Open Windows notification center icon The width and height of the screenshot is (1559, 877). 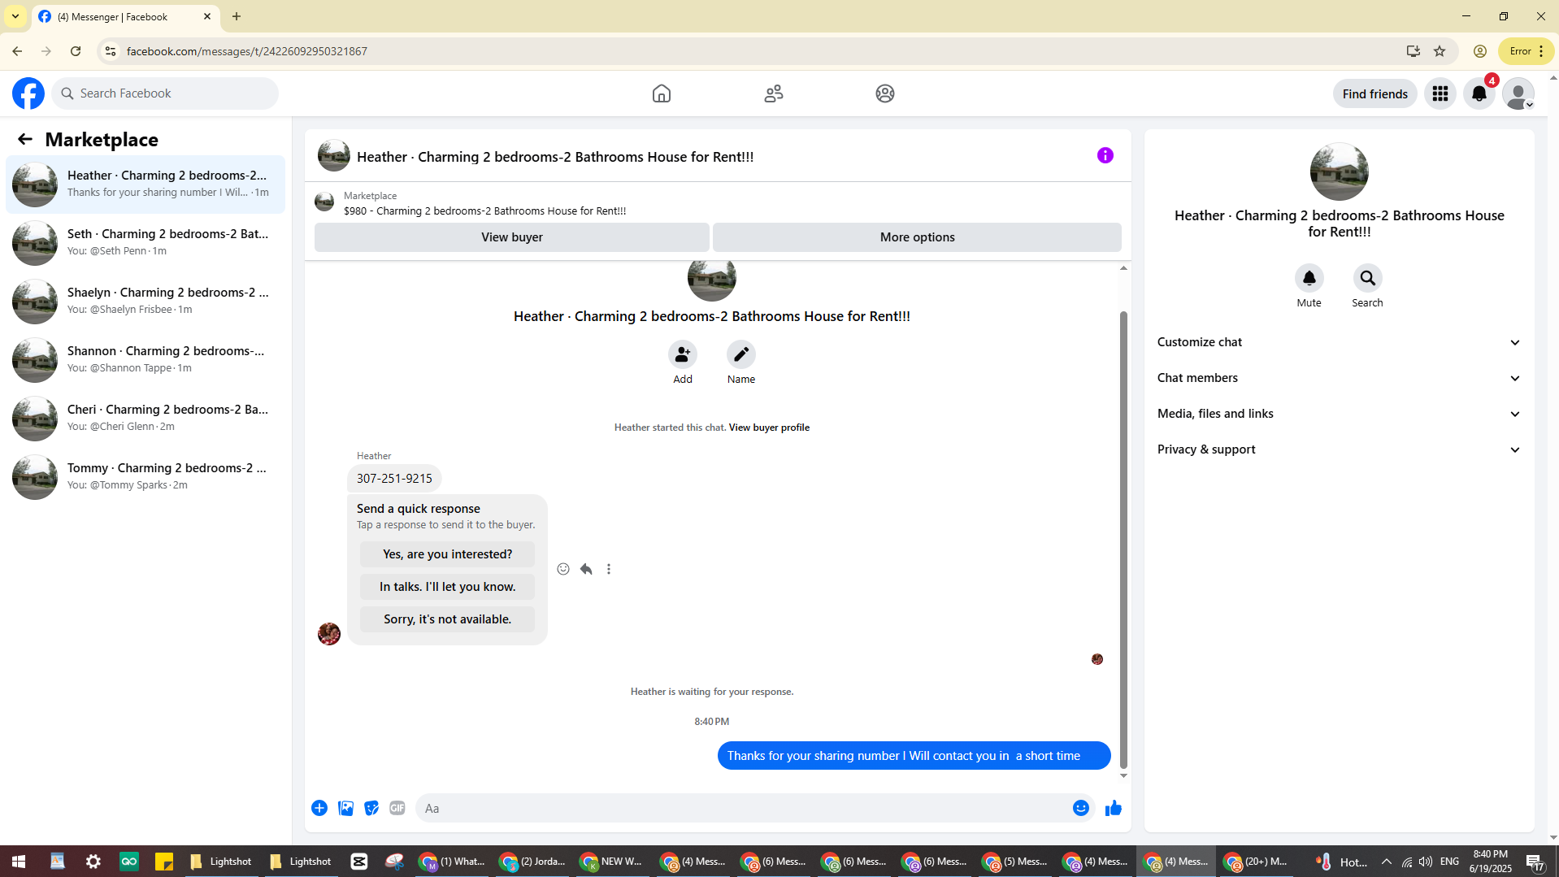tap(1535, 862)
